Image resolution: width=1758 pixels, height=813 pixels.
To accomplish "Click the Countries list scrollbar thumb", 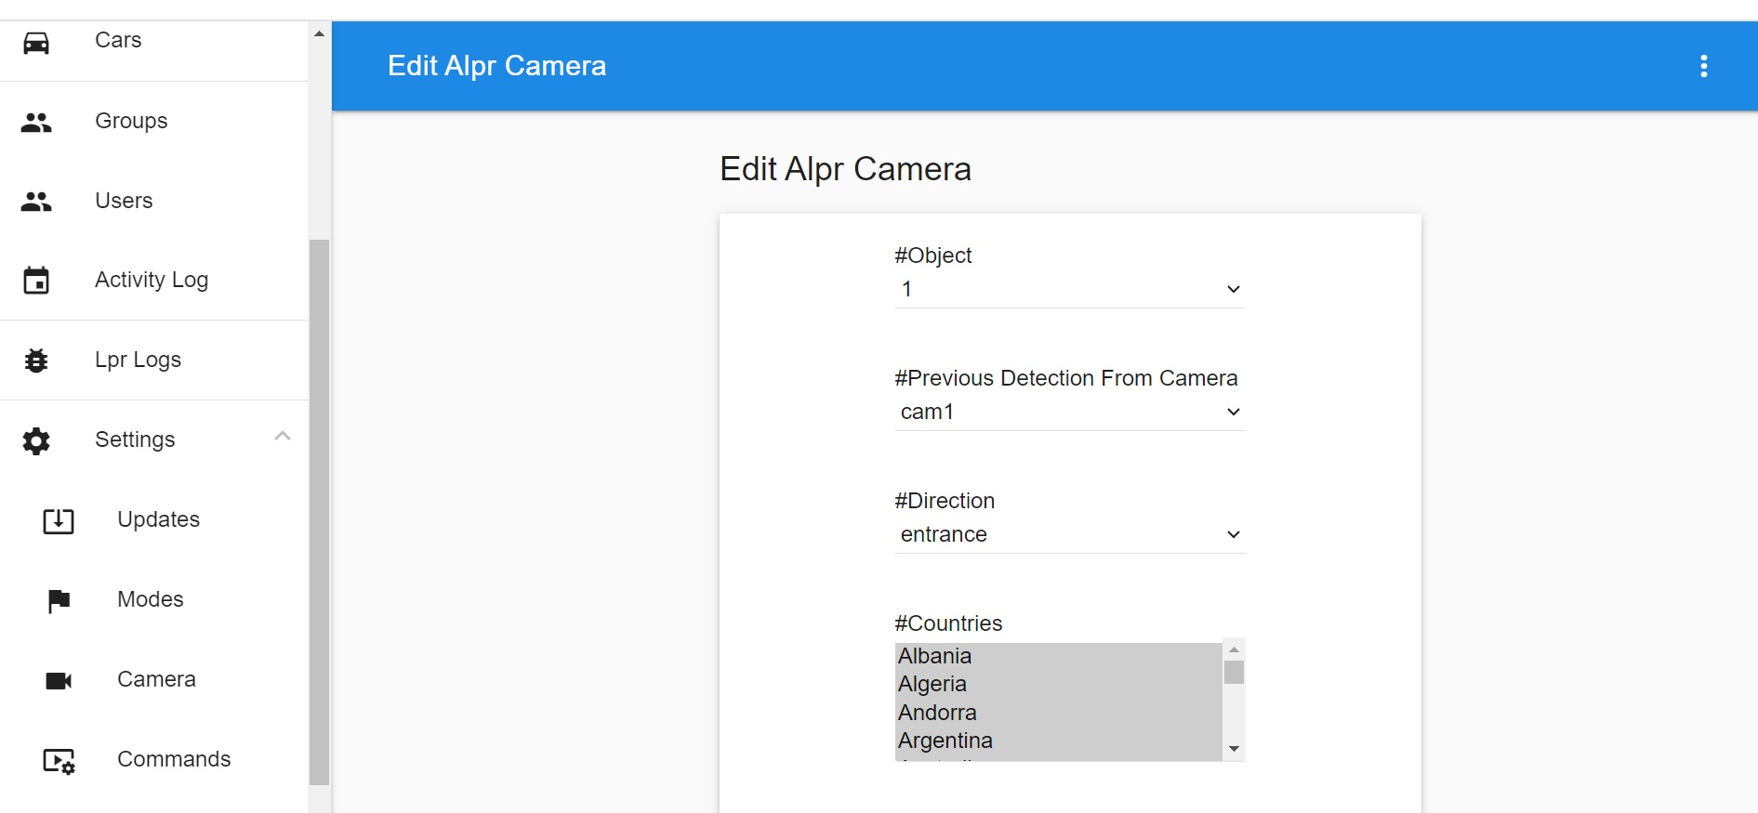I will (1235, 672).
